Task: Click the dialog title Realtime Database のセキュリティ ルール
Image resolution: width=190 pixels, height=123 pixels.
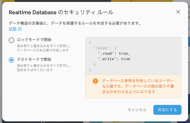Action: point(61,12)
